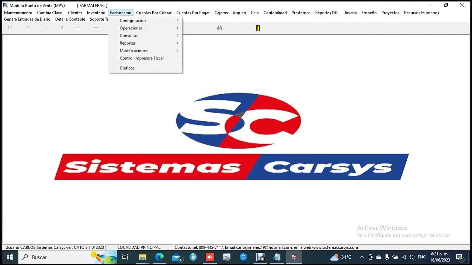Screen dimensions: 472x265
Task: Open the Clientes menu
Action: [75, 13]
